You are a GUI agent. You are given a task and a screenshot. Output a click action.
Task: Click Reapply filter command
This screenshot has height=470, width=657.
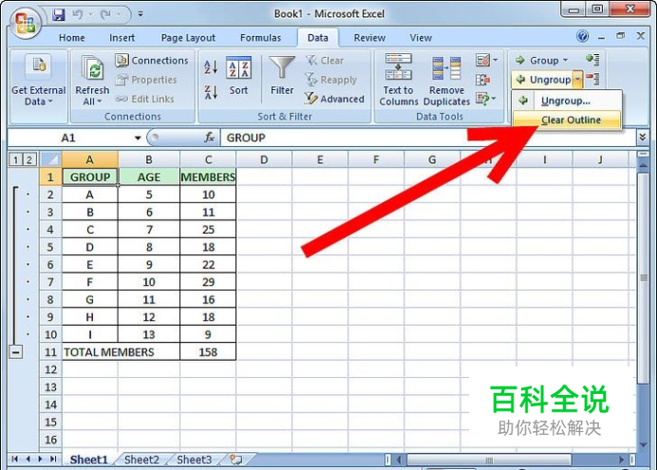(x=330, y=80)
